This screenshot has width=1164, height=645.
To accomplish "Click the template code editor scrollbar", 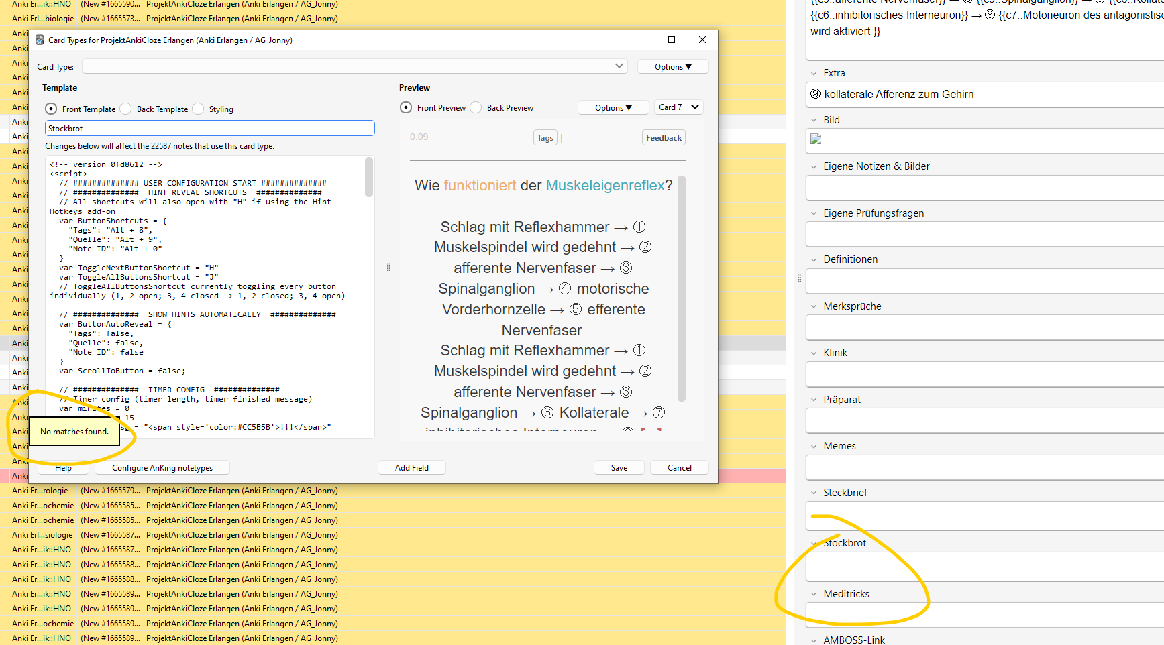I will [x=368, y=178].
